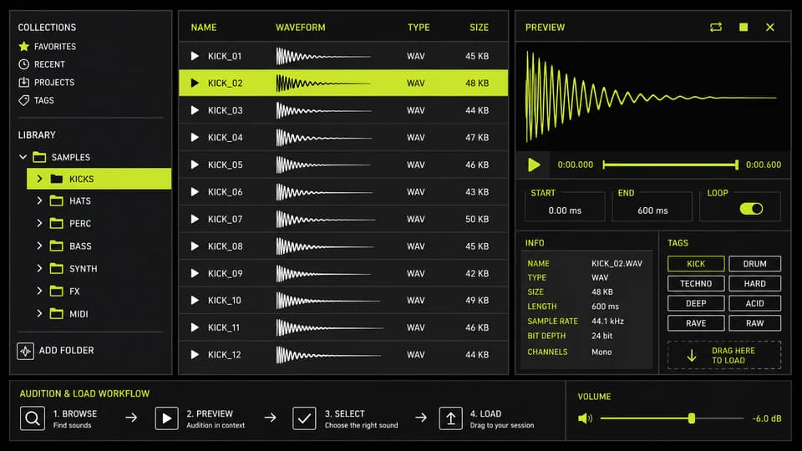The width and height of the screenshot is (802, 451).
Task: Adjust the volume slider handle
Action: pos(692,418)
